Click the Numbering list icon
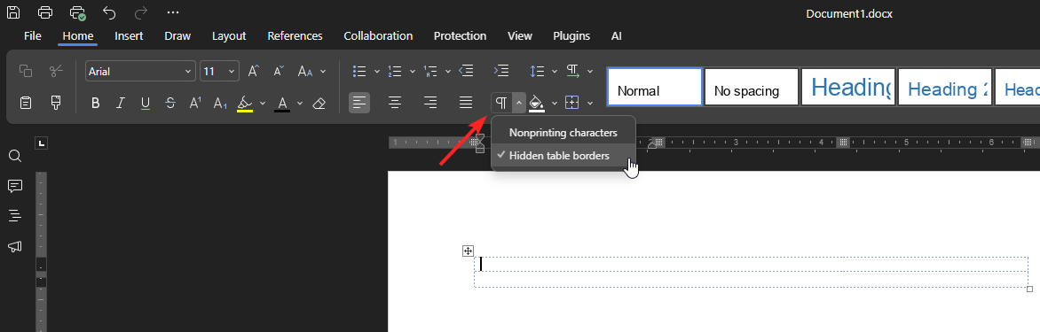1040x332 pixels. pyautogui.click(x=395, y=71)
